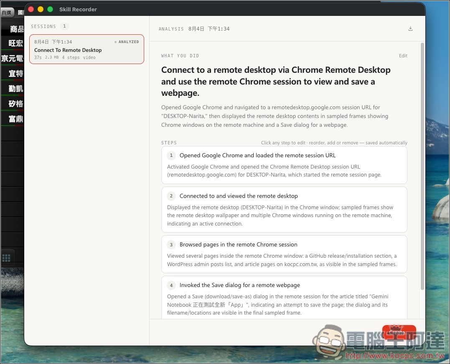Click Edit in What You Did
The width and height of the screenshot is (450, 364).
tap(403, 56)
